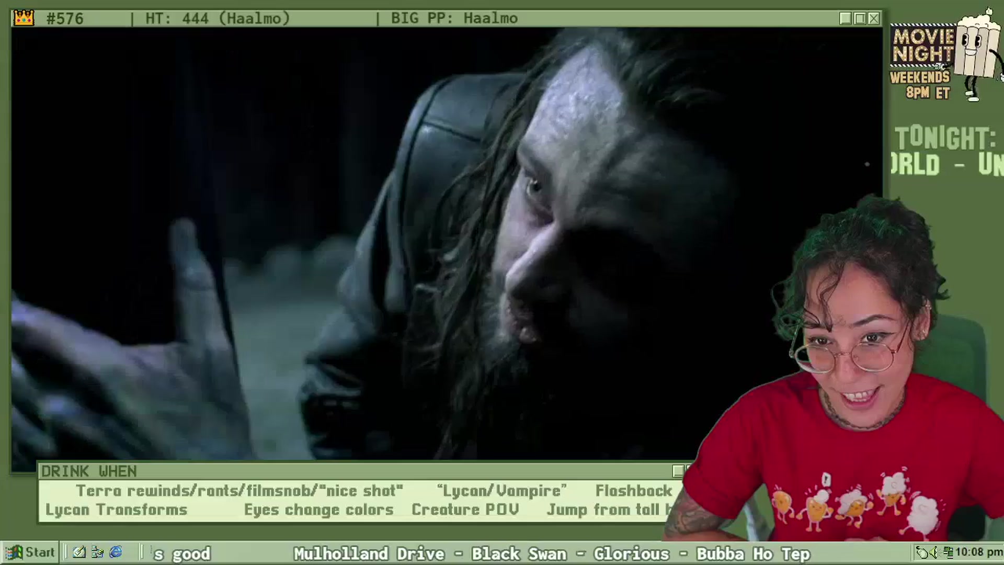Open the network computers quick-launch icon
Viewport: 1004px width, 565px height.
click(x=97, y=552)
